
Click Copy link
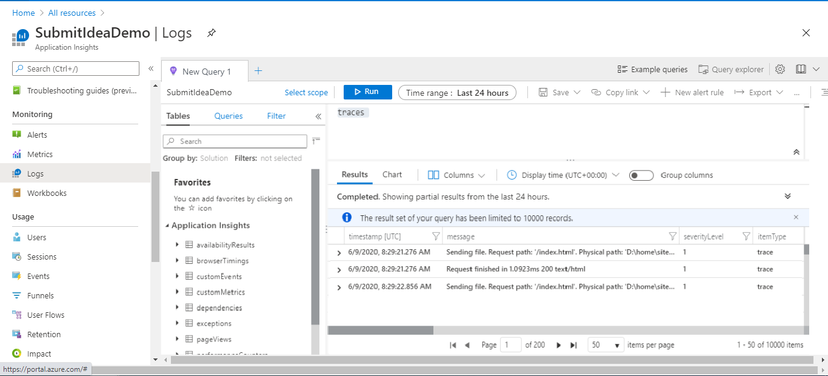tap(615, 92)
